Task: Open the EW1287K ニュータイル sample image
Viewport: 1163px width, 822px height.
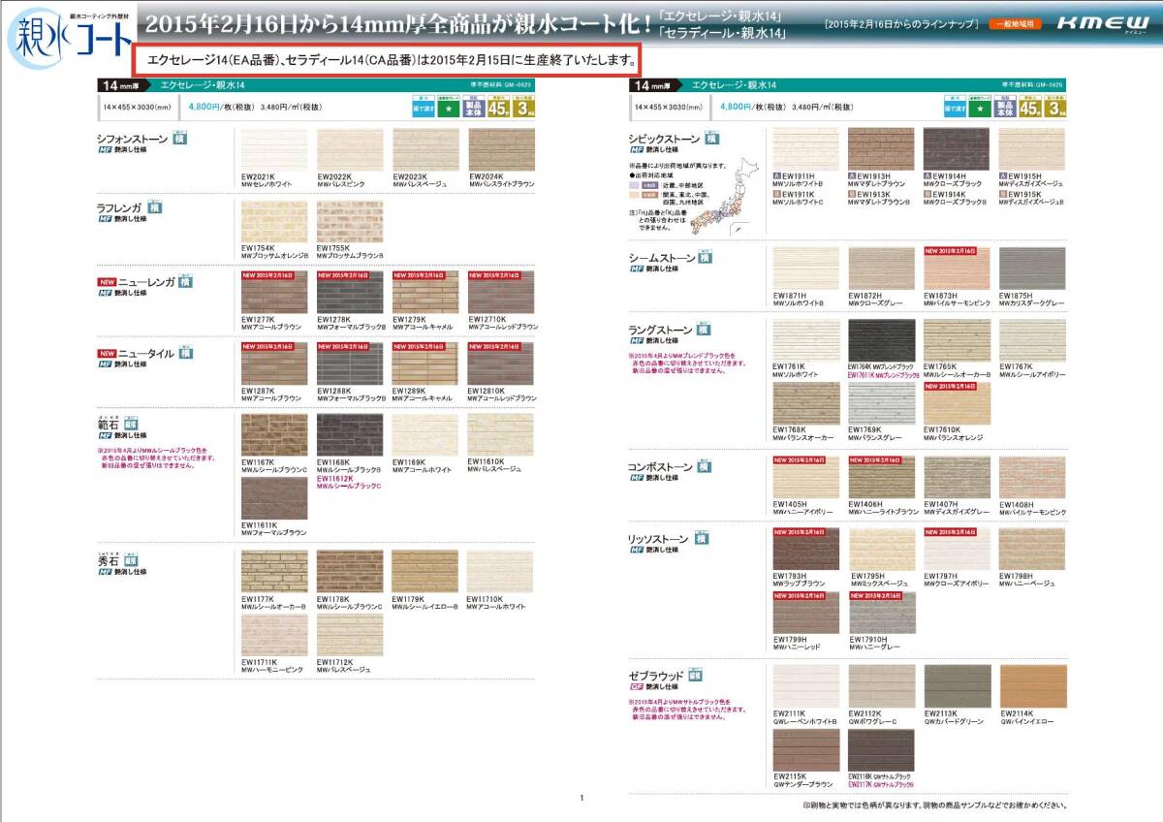Action: click(274, 364)
